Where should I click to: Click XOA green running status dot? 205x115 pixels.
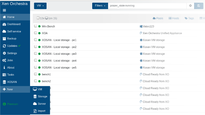(39, 33)
